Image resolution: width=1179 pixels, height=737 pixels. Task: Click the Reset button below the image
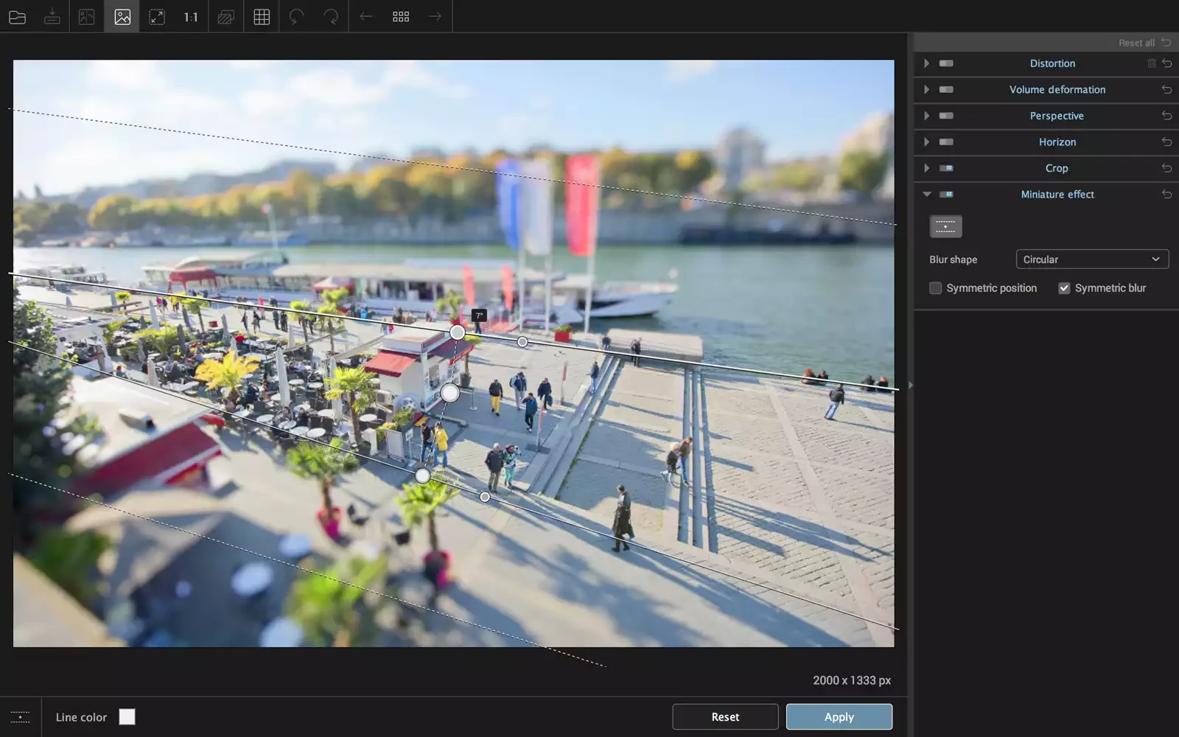(724, 716)
